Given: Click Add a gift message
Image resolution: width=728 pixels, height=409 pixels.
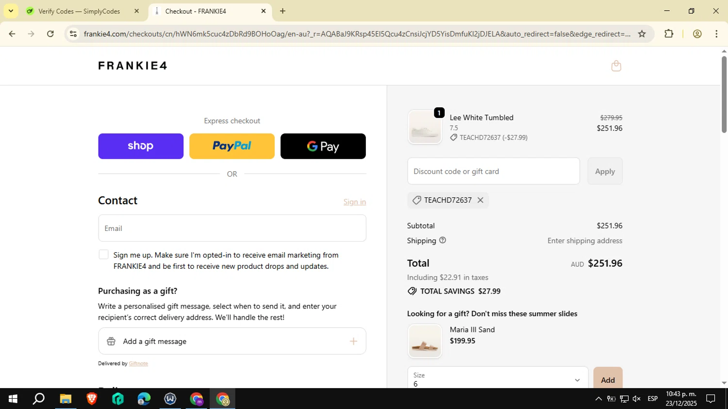Looking at the screenshot, I should (x=232, y=341).
